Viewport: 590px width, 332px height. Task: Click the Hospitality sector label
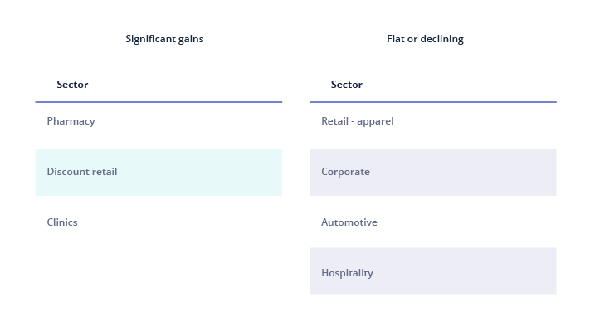(x=347, y=273)
